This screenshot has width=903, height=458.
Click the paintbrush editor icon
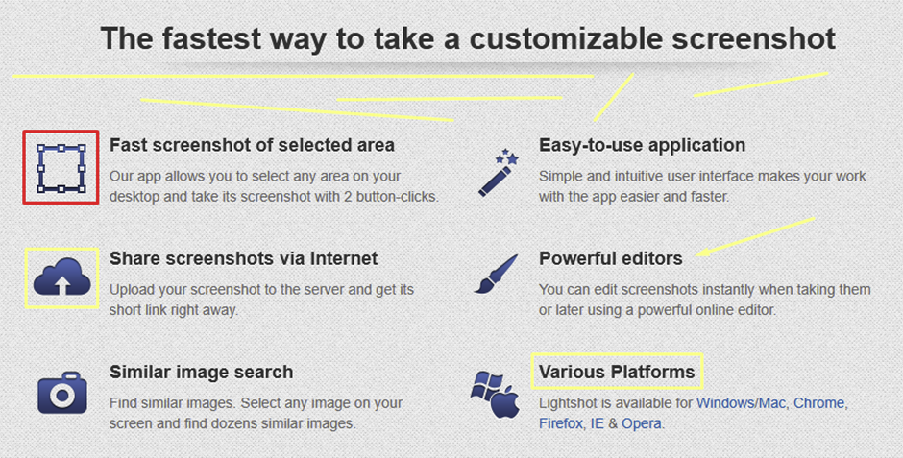click(x=497, y=275)
